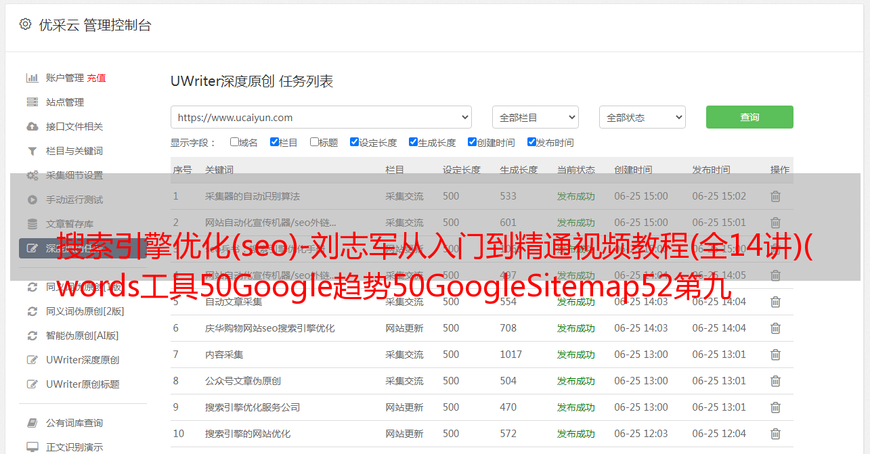Click keyword text 搜索引擎优化服务公司
The height and width of the screenshot is (454, 870).
click(253, 407)
